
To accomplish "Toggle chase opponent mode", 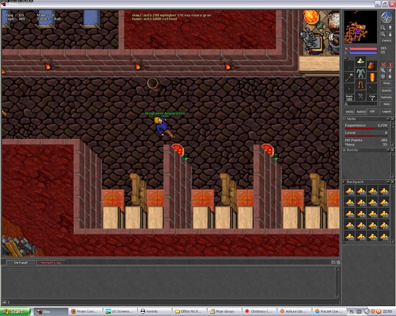I will [x=390, y=70].
